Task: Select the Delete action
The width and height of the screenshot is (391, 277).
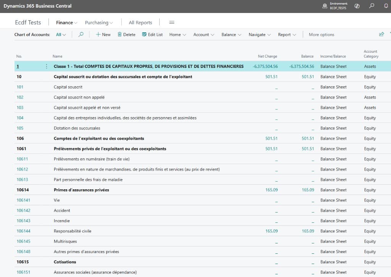Action: [x=126, y=34]
